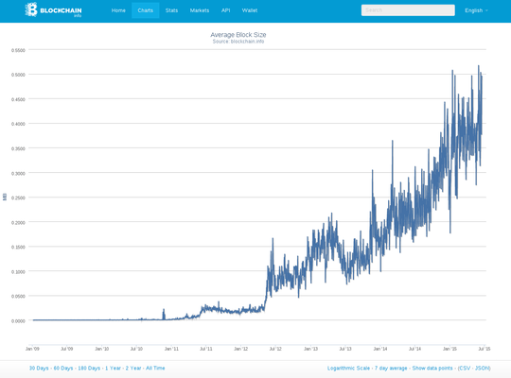Toggle Show data points
The height and width of the screenshot is (378, 511).
(432, 368)
